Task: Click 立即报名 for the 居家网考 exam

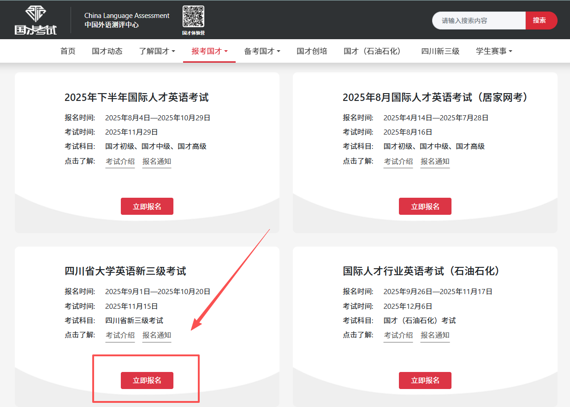Action: point(425,206)
